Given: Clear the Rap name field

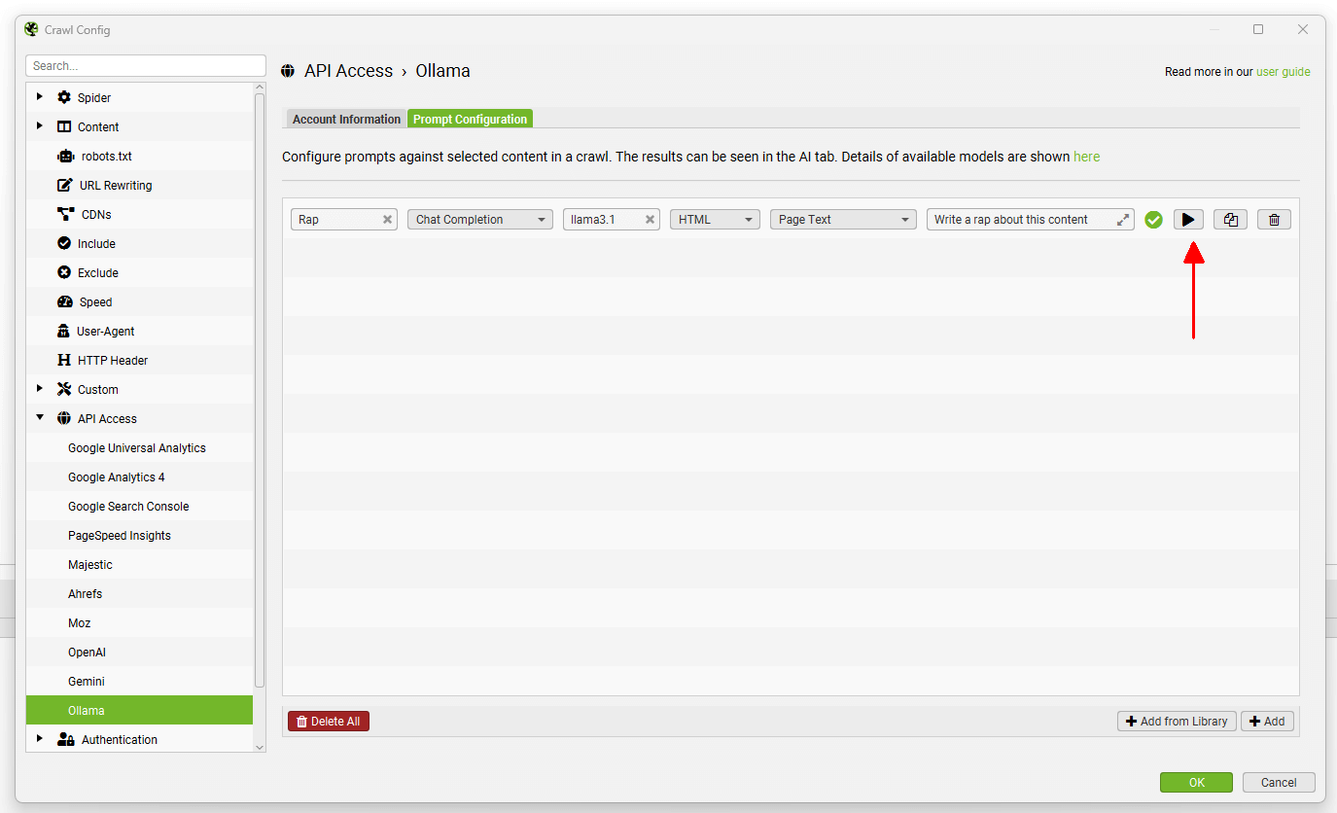Looking at the screenshot, I should [x=387, y=220].
